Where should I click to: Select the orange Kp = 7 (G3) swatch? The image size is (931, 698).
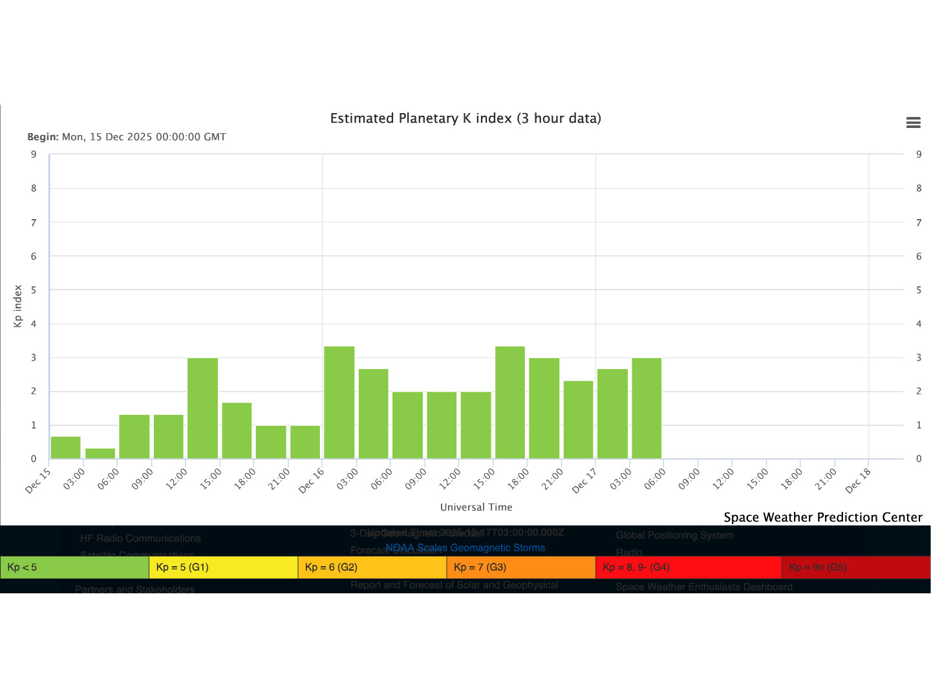click(520, 567)
